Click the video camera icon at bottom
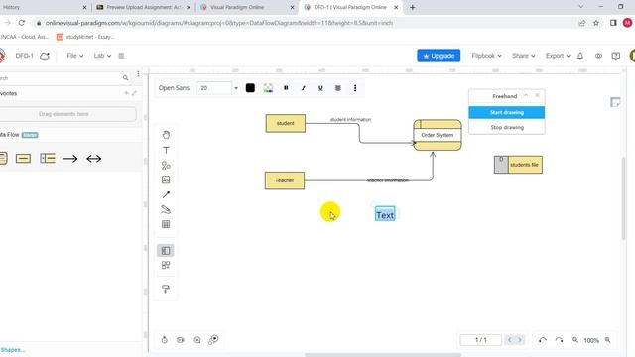The image size is (635, 357). [181, 340]
